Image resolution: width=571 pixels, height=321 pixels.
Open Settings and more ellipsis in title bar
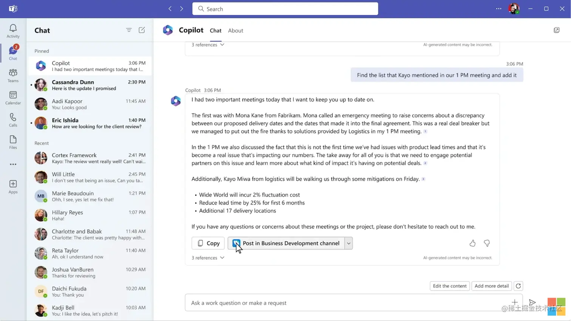pyautogui.click(x=498, y=9)
